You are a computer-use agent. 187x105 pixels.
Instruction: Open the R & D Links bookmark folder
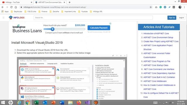point(30,12)
